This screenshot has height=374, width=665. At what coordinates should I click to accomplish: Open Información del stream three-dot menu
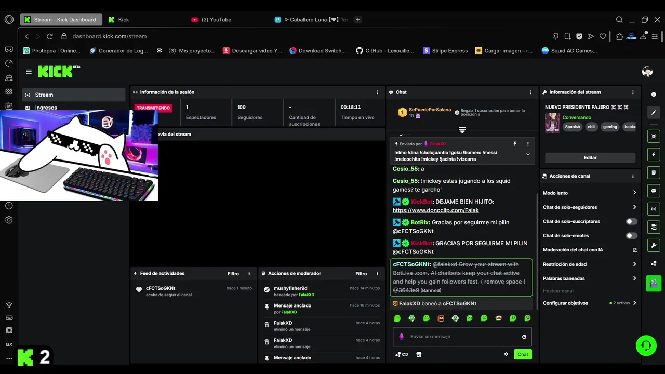pos(633,92)
